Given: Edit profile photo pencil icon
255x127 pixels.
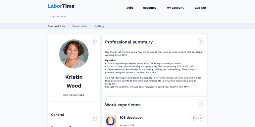Looking at the screenshot, I should pos(94,41).
